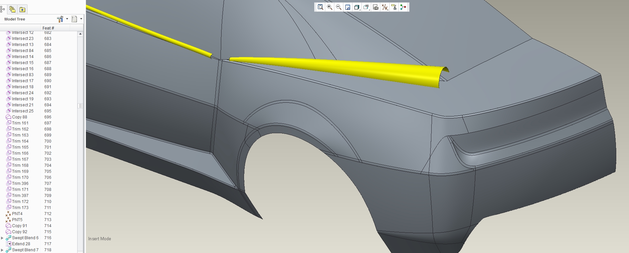
Task: Select the Copy 91 feature
Action: 19,226
